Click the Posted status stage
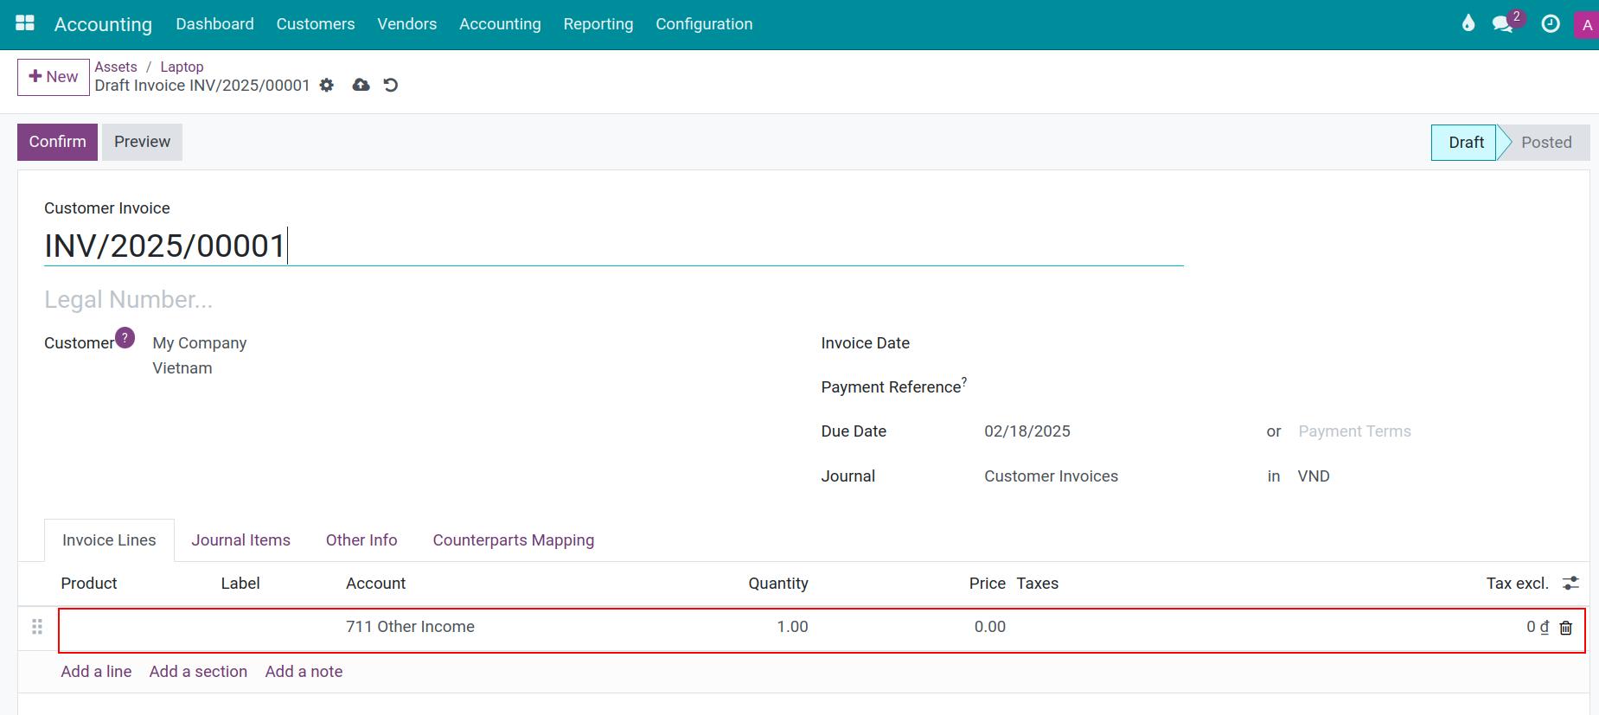Screen dimensions: 1599x715 [1546, 143]
